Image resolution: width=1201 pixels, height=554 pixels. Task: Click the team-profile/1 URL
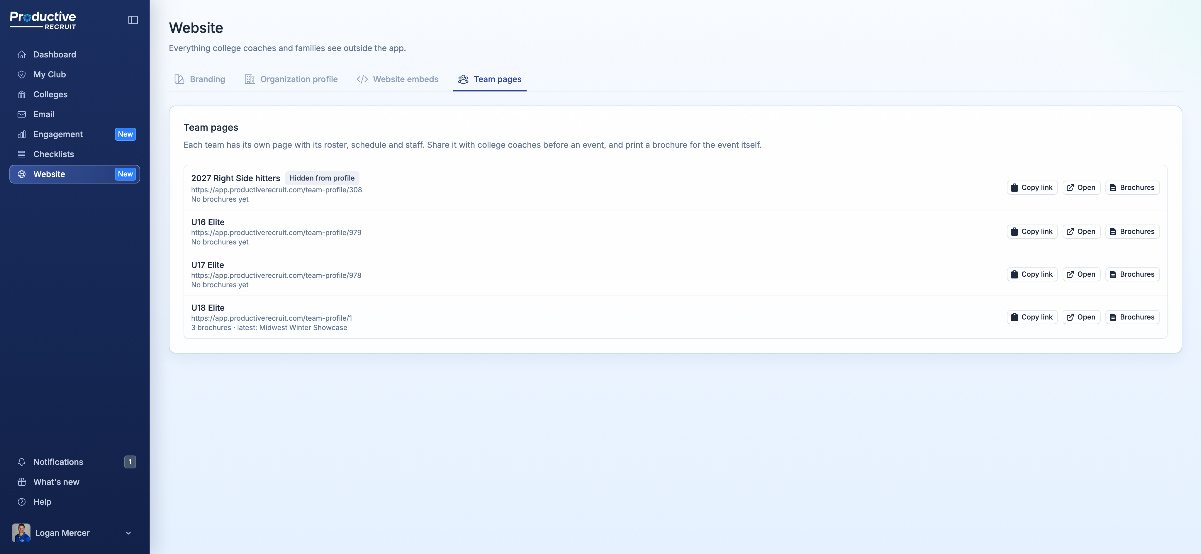[x=271, y=318]
